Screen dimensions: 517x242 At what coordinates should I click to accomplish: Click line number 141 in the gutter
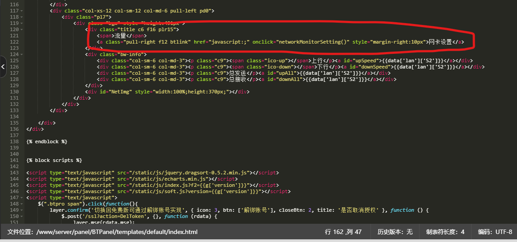point(15,160)
